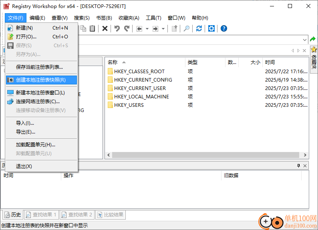Choose 新建(N) from the file menu
The image size is (318, 230).
42,28
